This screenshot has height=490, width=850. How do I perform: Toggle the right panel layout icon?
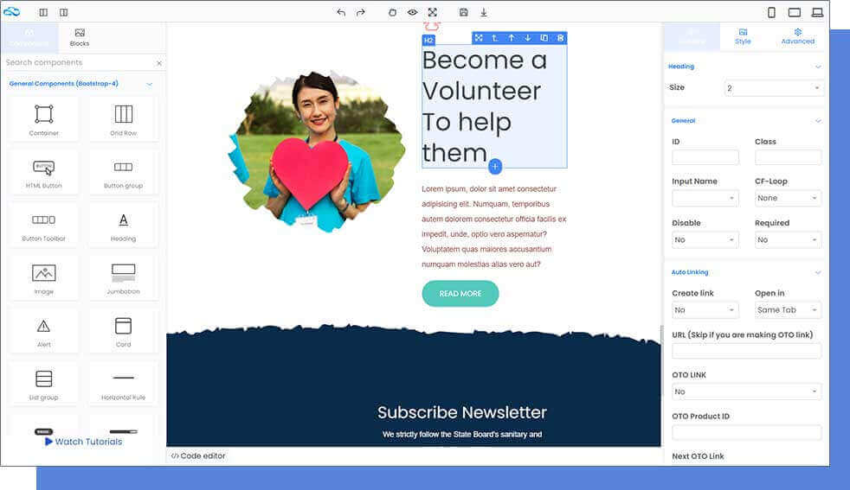(63, 12)
